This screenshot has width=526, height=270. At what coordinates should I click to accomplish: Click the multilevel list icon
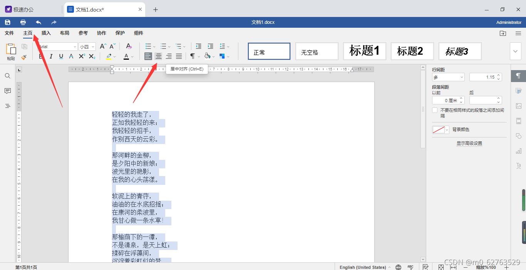click(178, 46)
